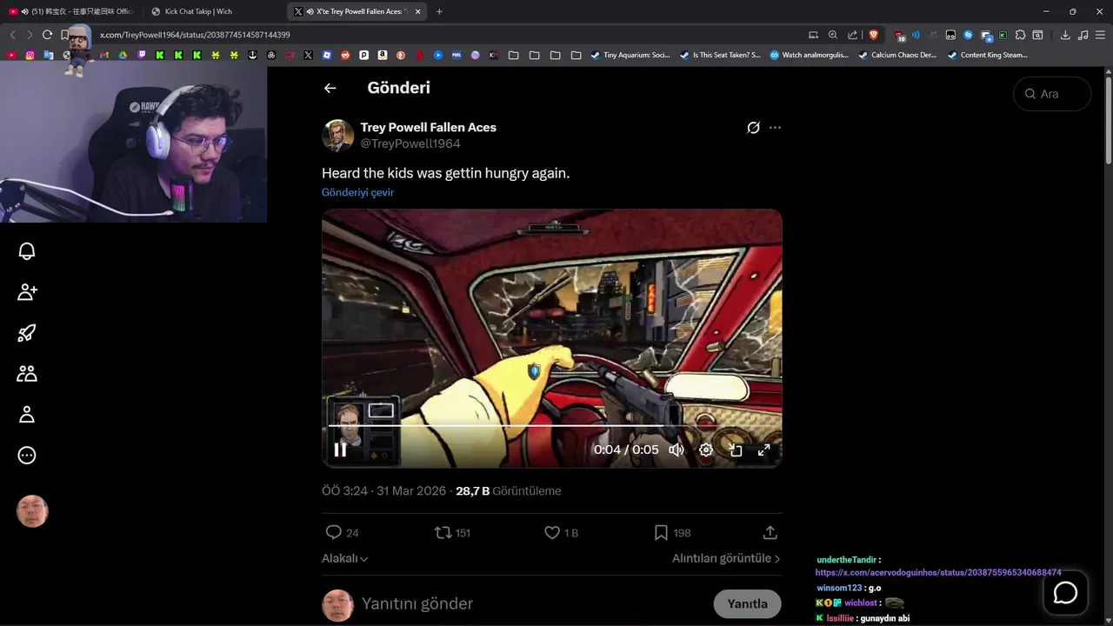Viewport: 1113px width, 626px height.
Task: Open the post's three-dot more menu
Action: (x=775, y=128)
